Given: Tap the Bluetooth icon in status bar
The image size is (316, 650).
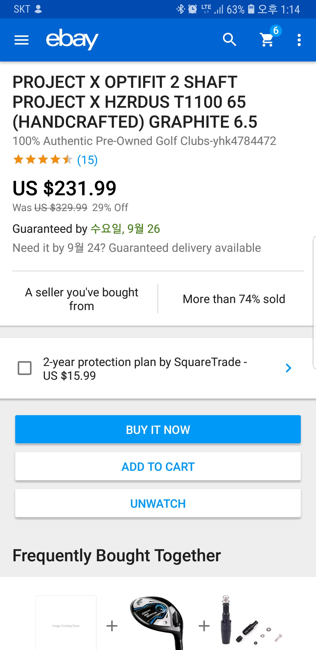Looking at the screenshot, I should click(x=181, y=9).
